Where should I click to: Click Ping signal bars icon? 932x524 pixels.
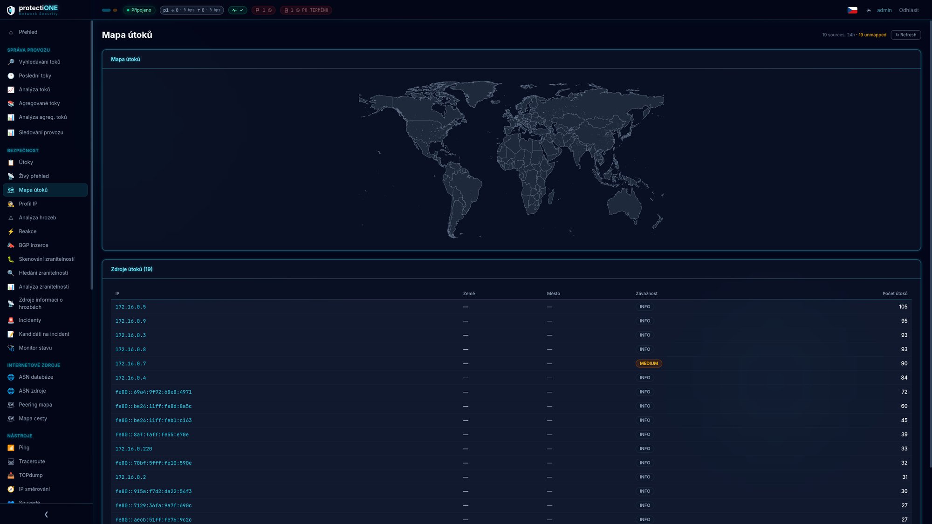click(x=11, y=448)
